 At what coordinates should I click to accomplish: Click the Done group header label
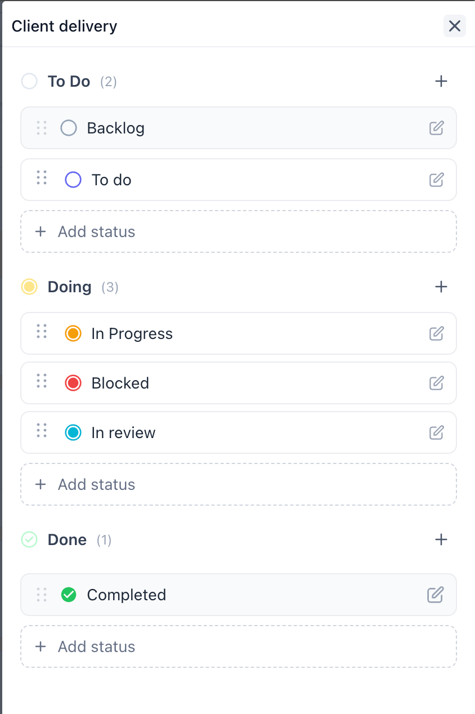pos(67,539)
